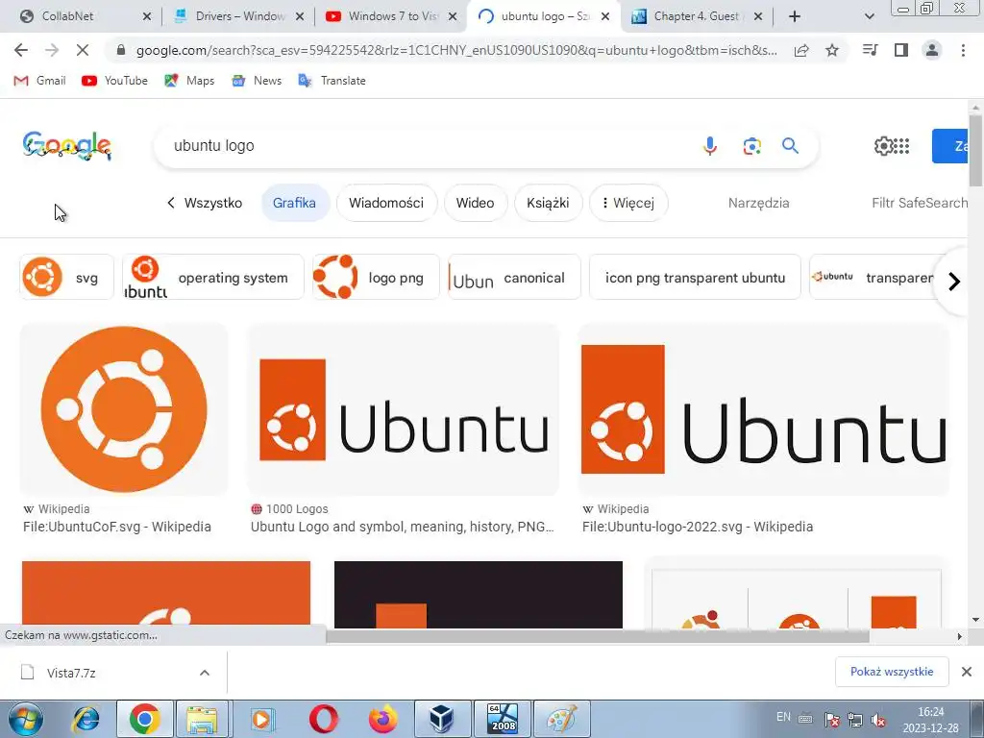Toggle the Chrome side panel
The image size is (984, 738).
pyautogui.click(x=901, y=50)
